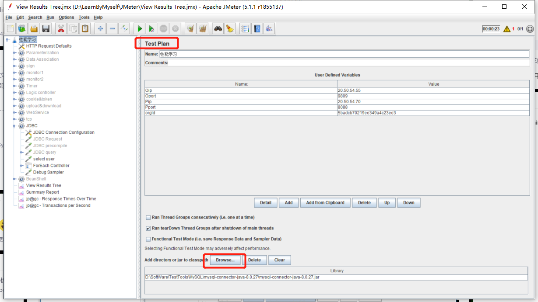Click Add from Clipboard button
Screen dimensions: 538x302
(x=325, y=203)
